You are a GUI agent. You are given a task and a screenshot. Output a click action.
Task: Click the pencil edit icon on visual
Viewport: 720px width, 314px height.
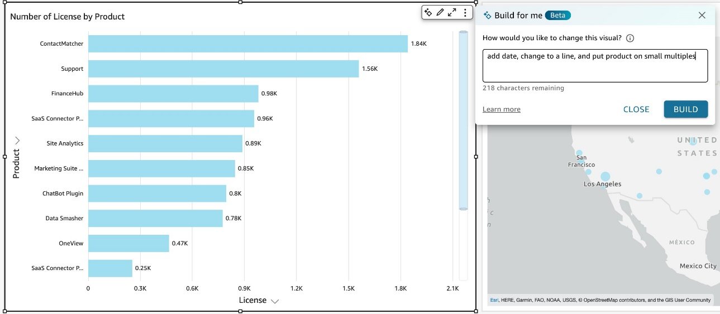pos(440,12)
